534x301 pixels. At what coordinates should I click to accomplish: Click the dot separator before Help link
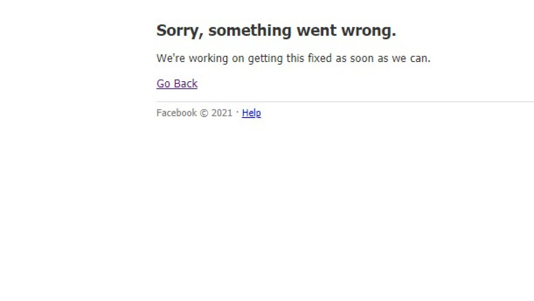click(x=237, y=112)
